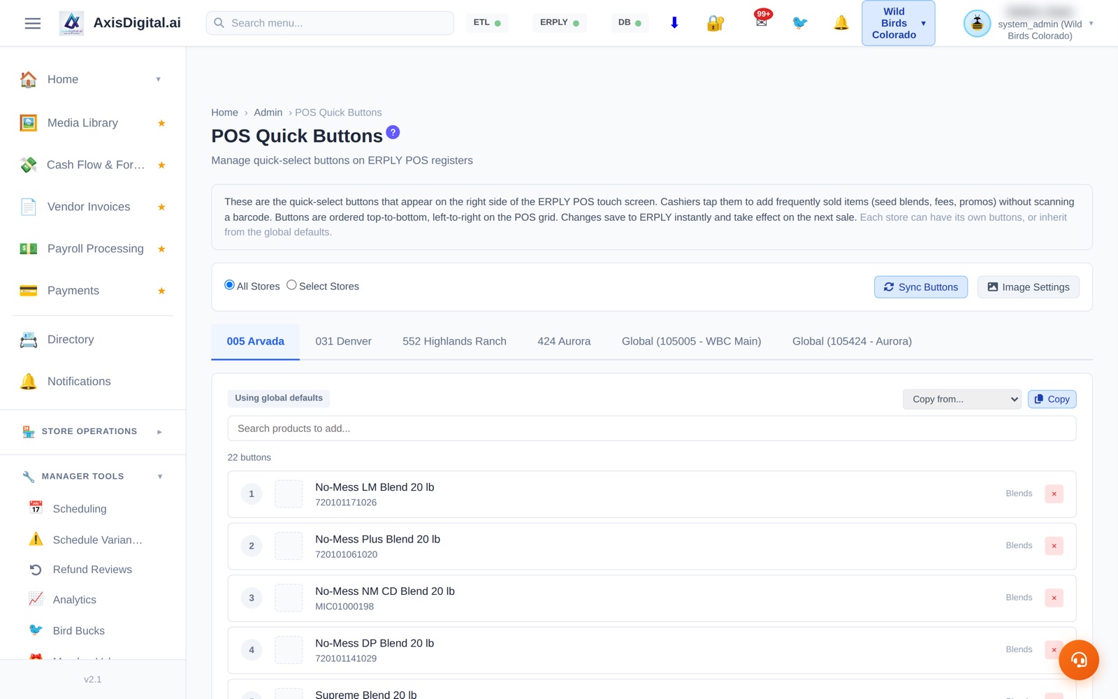Click Cash Flow favorite star
This screenshot has height=699, width=1118.
pos(161,165)
